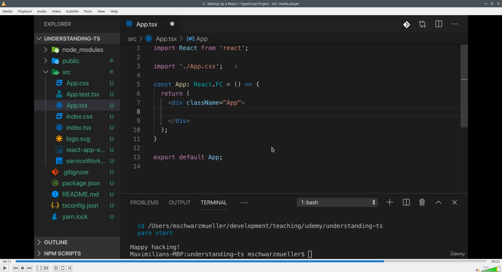This screenshot has height=272, width=502.
Task: Toggle the playlist view
Action: click(56, 268)
